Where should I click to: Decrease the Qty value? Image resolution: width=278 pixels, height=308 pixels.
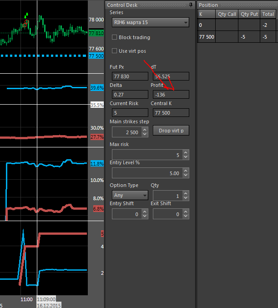pyautogui.click(x=186, y=198)
